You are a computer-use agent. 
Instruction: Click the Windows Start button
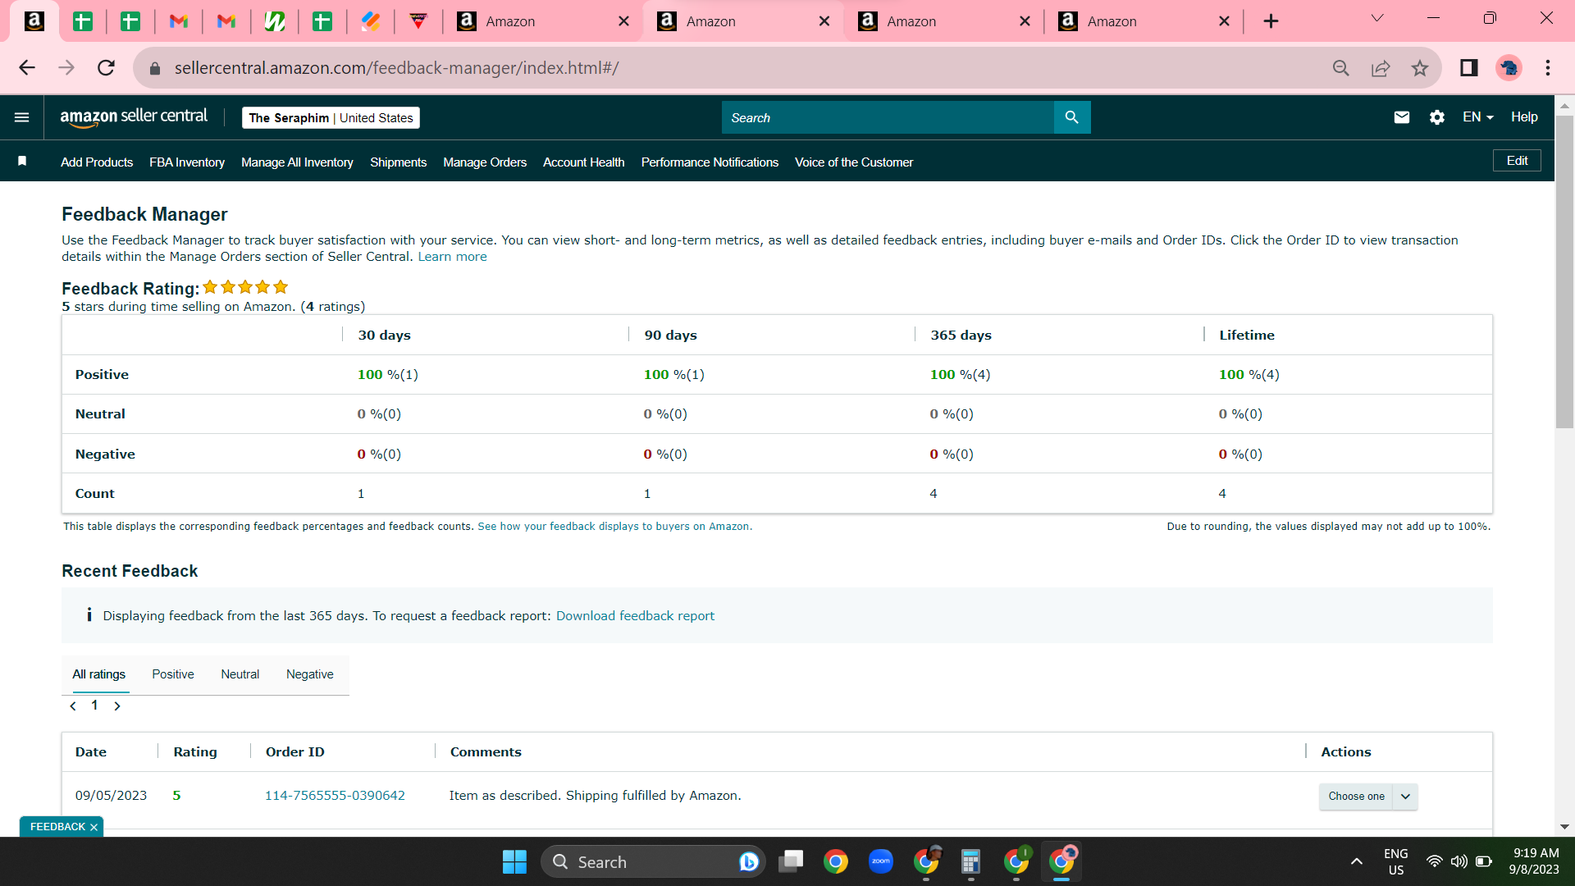(x=514, y=861)
